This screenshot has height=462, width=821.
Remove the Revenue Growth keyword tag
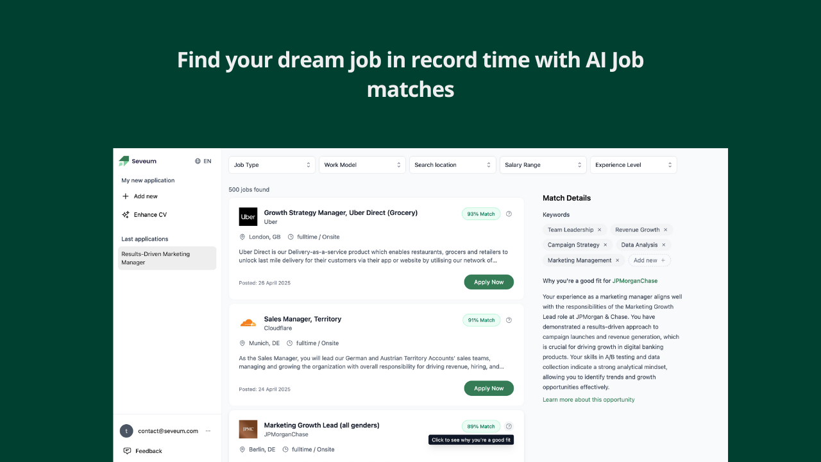666,230
